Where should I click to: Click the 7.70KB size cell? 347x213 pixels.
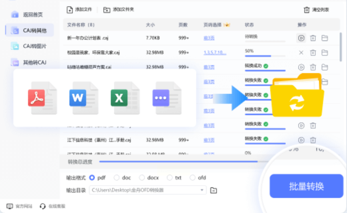tap(153, 38)
